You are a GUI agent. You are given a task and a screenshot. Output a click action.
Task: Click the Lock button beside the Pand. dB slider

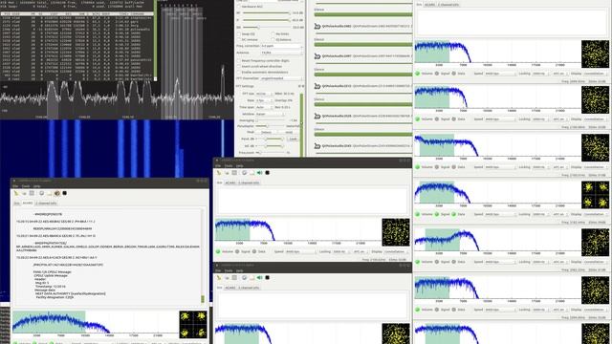click(293, 139)
